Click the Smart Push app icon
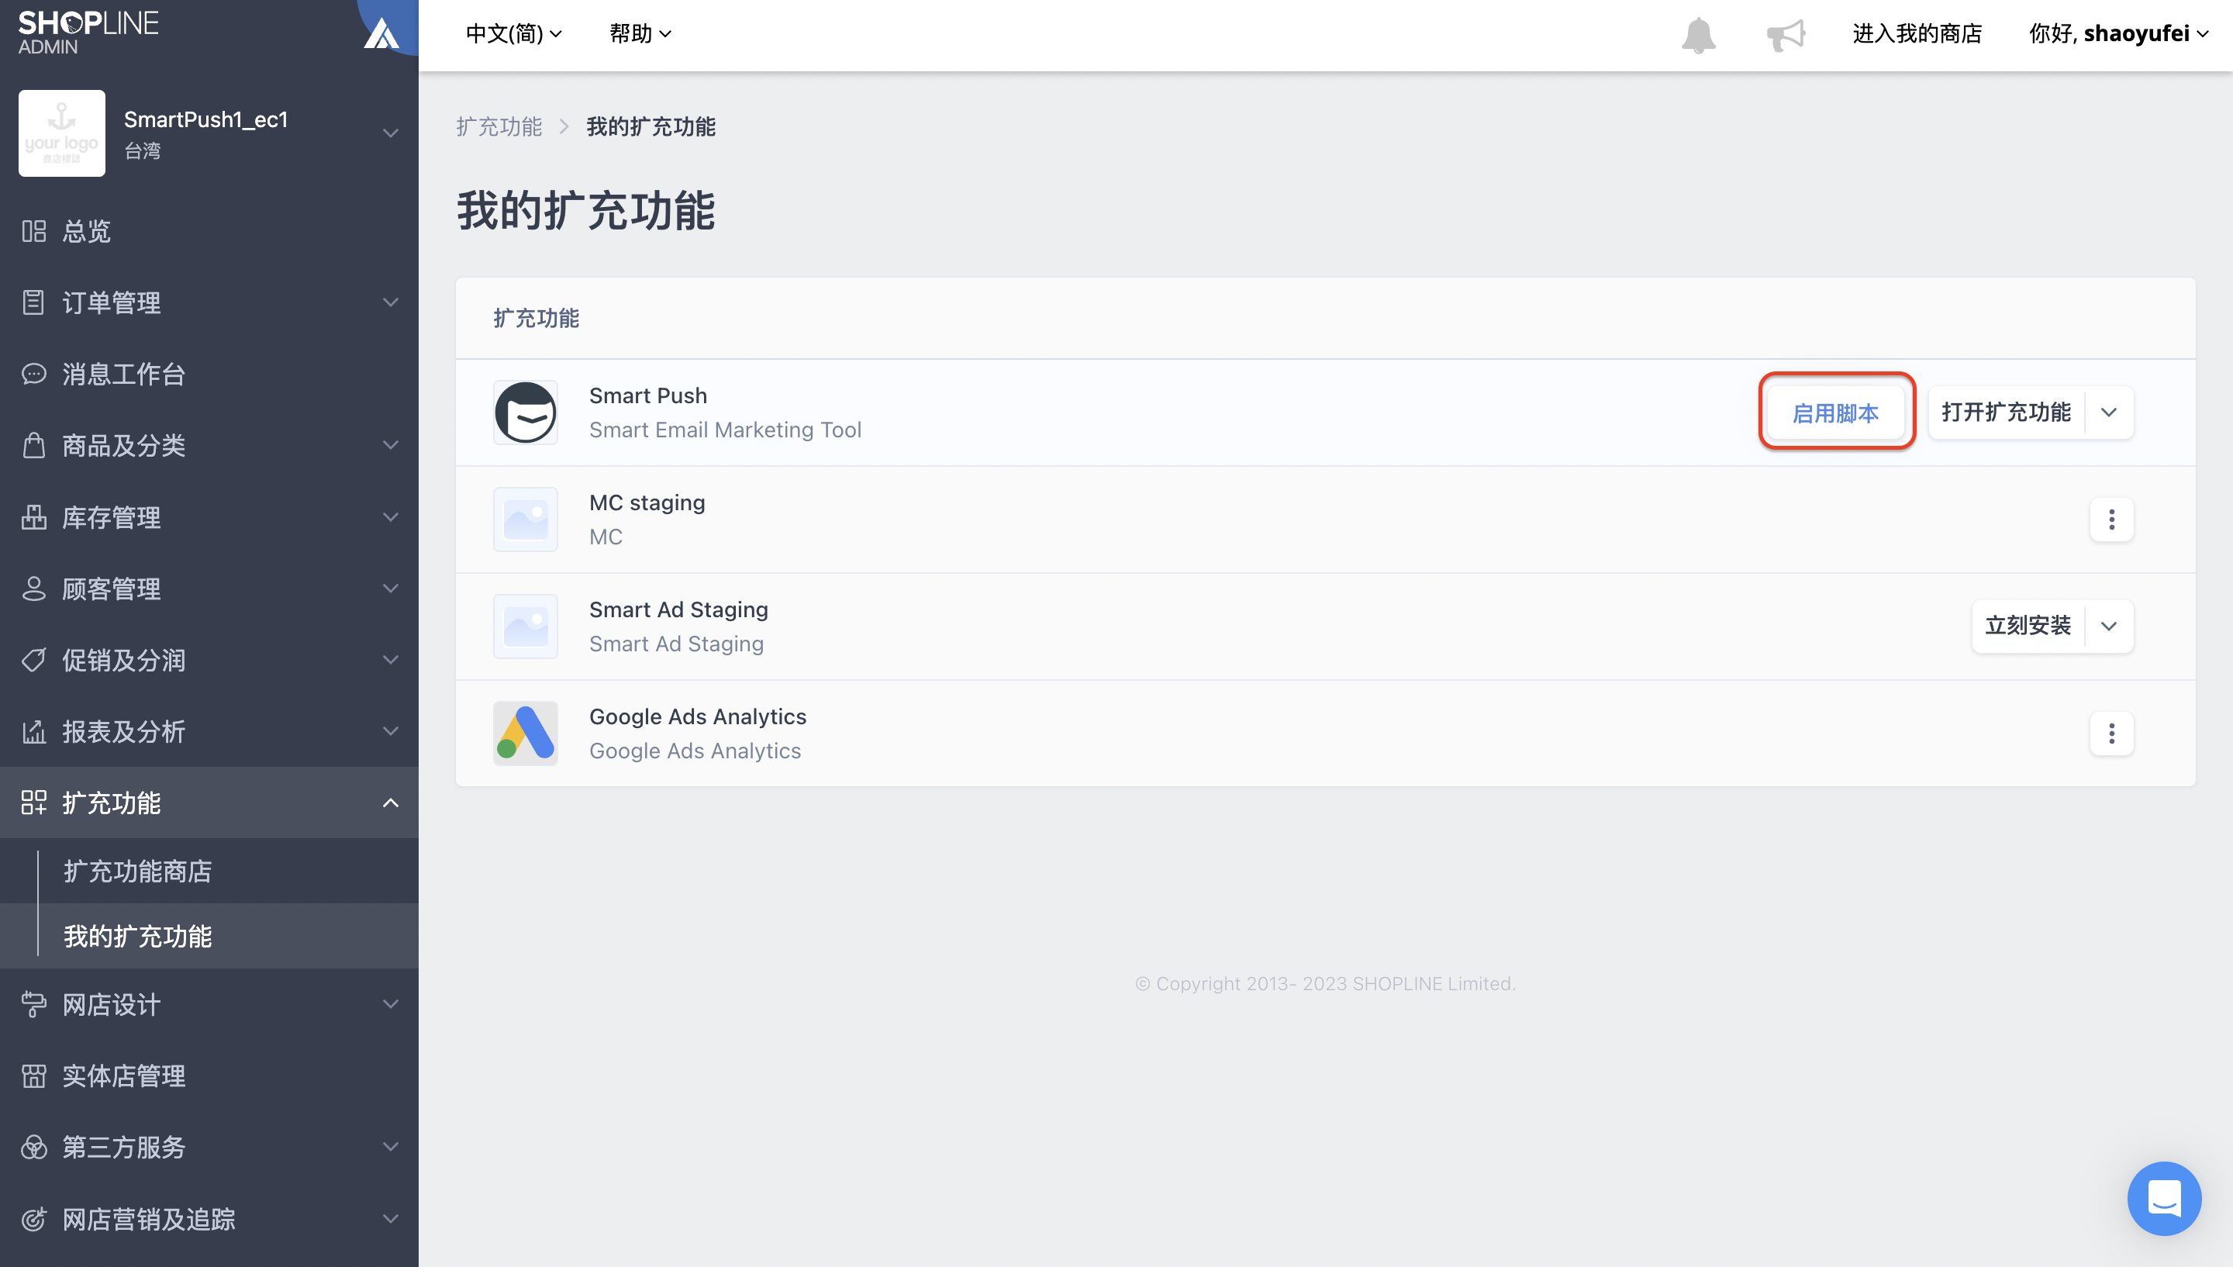This screenshot has height=1267, width=2233. (x=526, y=413)
